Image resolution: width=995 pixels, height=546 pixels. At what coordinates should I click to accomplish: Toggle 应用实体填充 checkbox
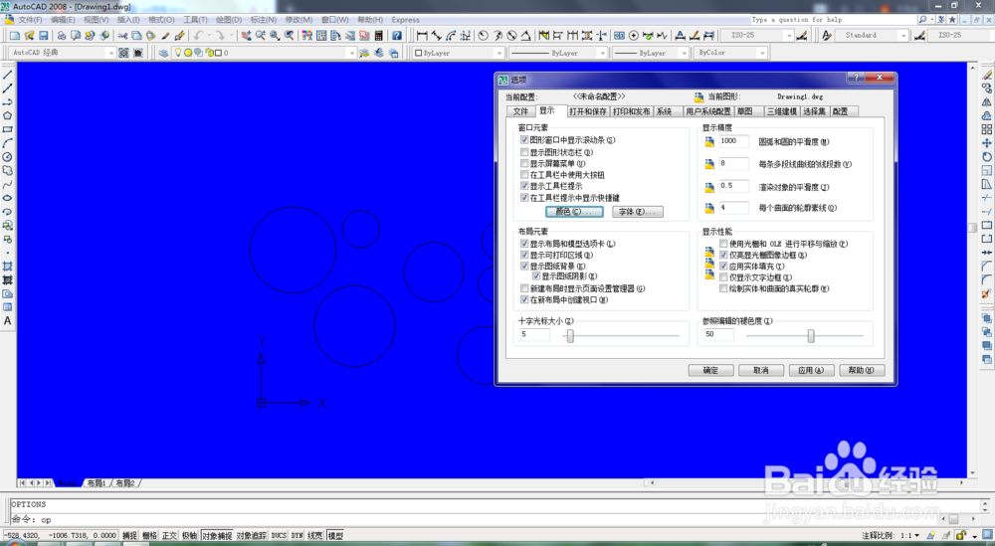pos(723,267)
